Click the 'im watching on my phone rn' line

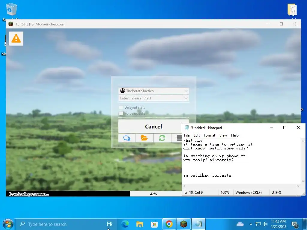214,156
